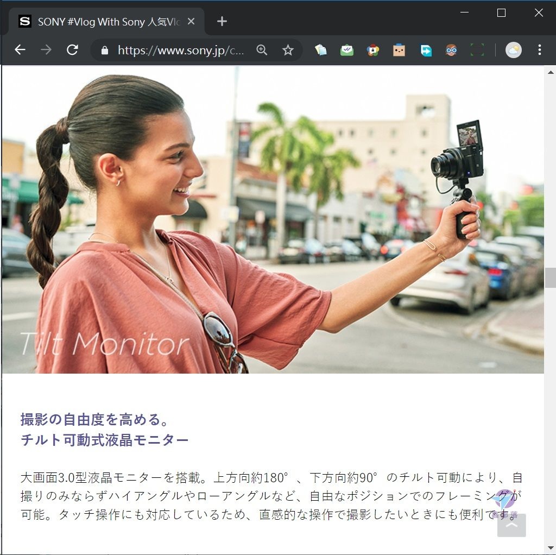Close the SONY #Vlog With Sony tab
Screen dimensions: 556x555
[x=191, y=22]
